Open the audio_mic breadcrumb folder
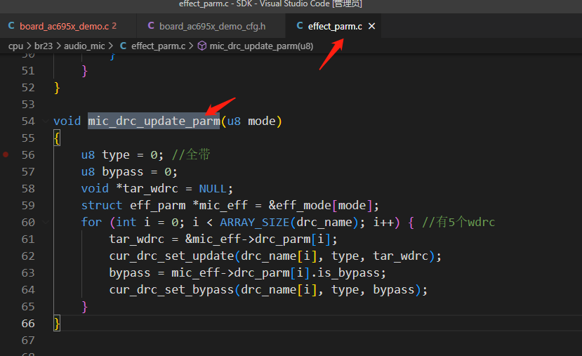This screenshot has width=582, height=356. tap(84, 46)
